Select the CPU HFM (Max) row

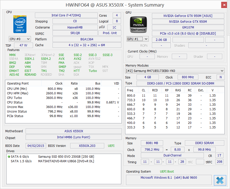pos(63,93)
